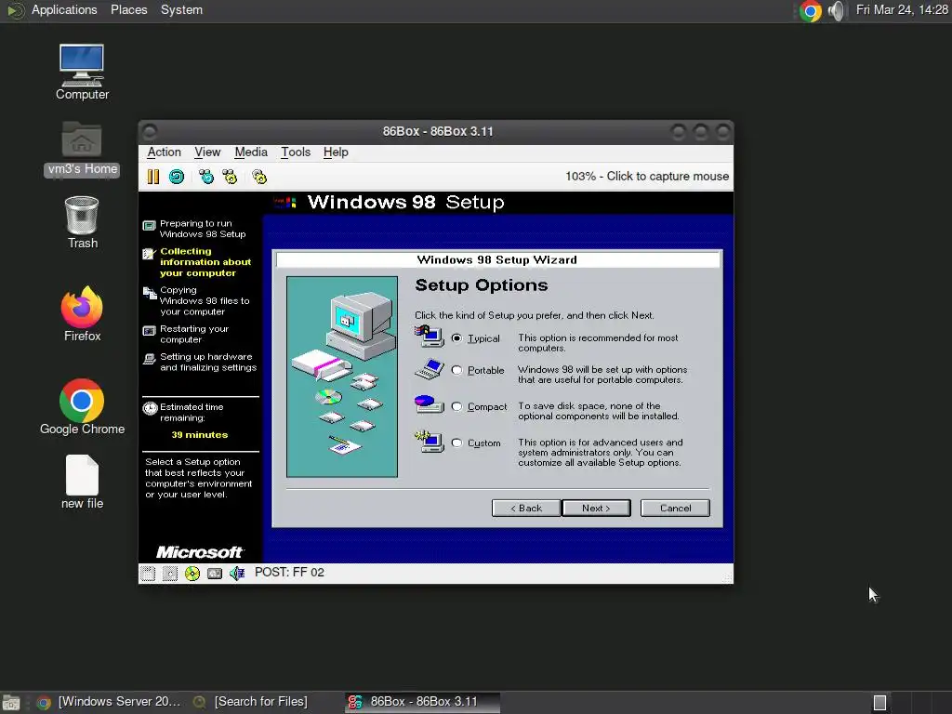Click the '39 minutes' remaining time text
The width and height of the screenshot is (952, 714).
pyautogui.click(x=200, y=435)
